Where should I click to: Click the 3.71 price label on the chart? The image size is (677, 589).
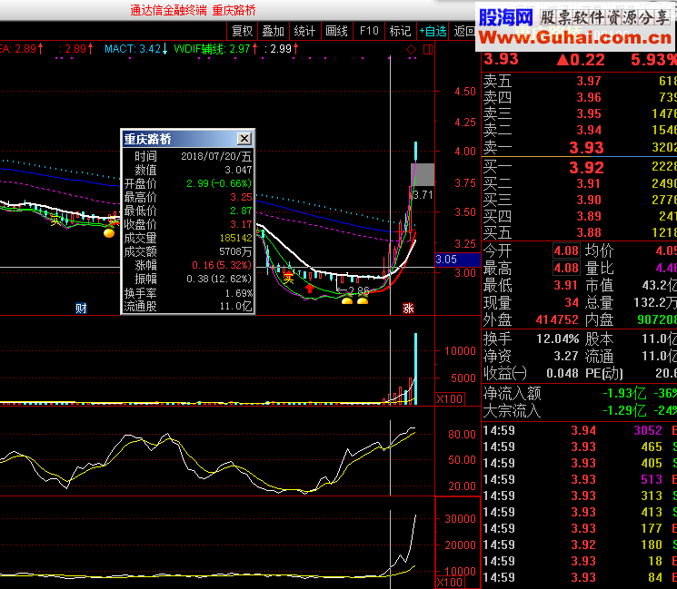pyautogui.click(x=423, y=195)
